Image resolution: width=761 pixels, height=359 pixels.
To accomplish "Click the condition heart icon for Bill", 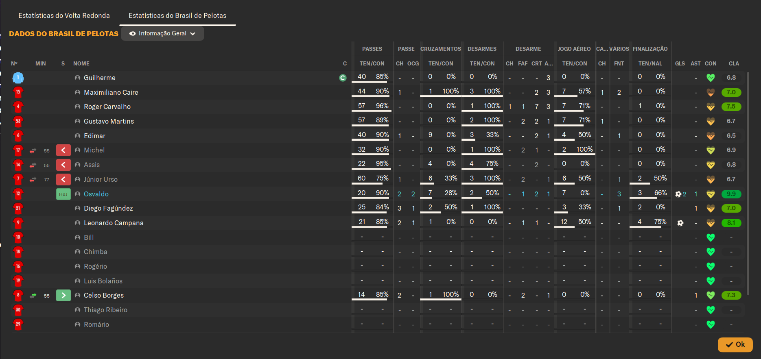I will tap(711, 237).
